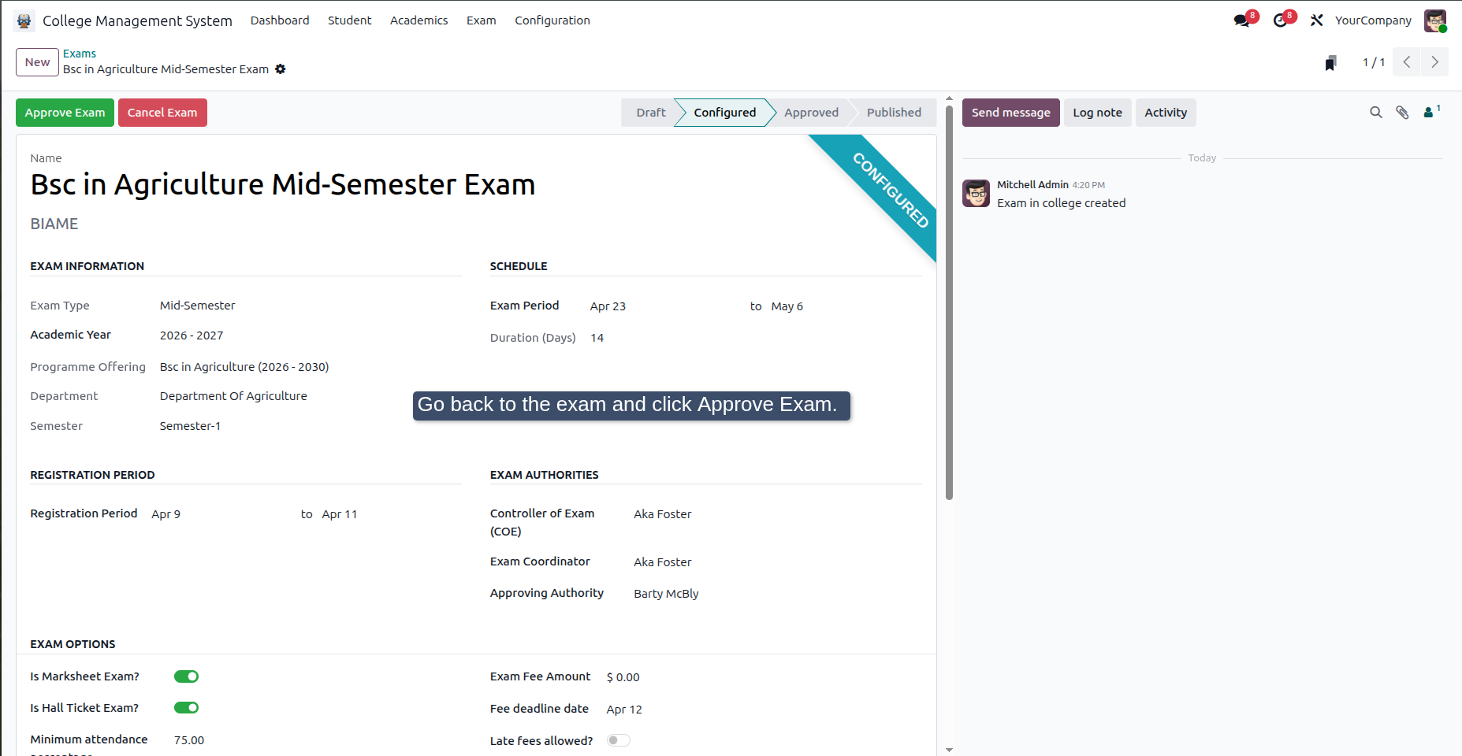This screenshot has width=1462, height=756.
Task: Click the Cancel Exam button
Action: [x=162, y=113]
